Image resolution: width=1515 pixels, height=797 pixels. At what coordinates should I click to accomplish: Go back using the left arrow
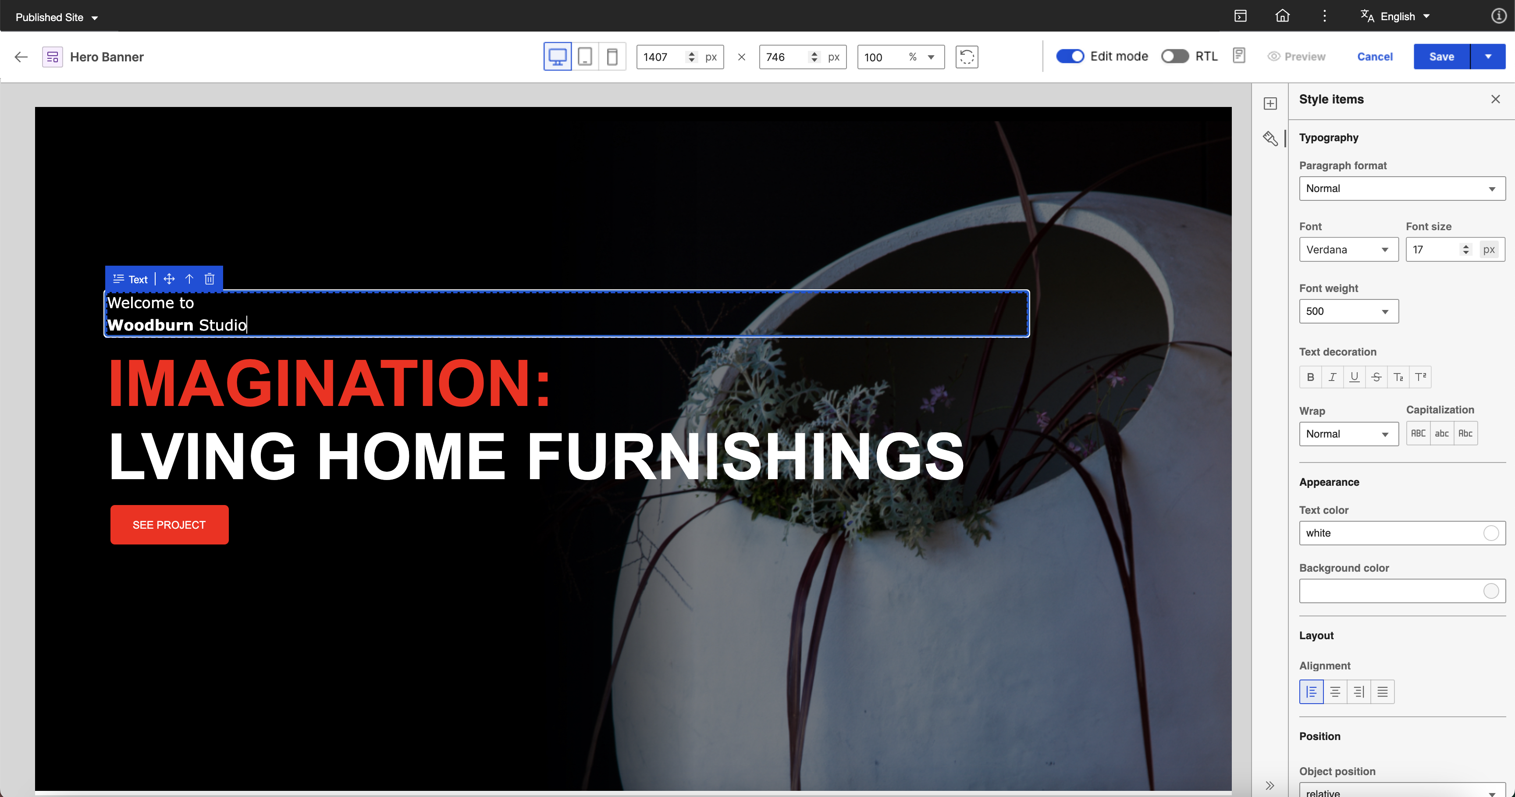21,57
